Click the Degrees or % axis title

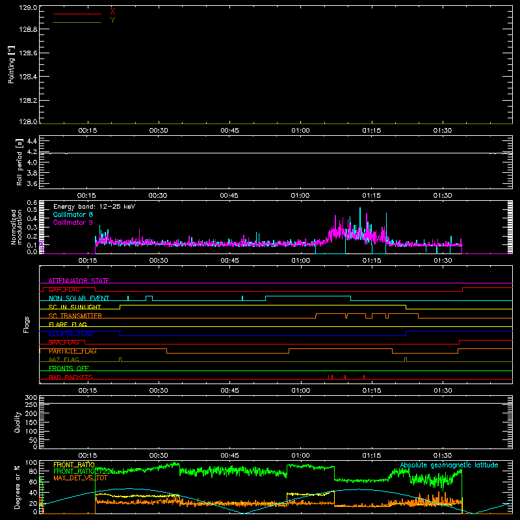pos(17,487)
